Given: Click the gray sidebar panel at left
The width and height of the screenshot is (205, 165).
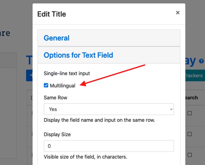Looking at the screenshot, I should click(x=8, y=106).
